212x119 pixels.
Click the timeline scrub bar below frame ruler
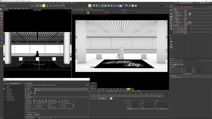coord(126,96)
